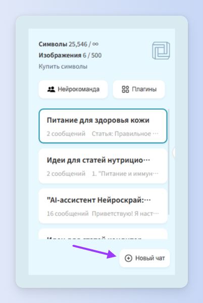The image size is (203, 303).
Task: Click the preview 1. "Питание и иммун…
Action: pos(125,174)
